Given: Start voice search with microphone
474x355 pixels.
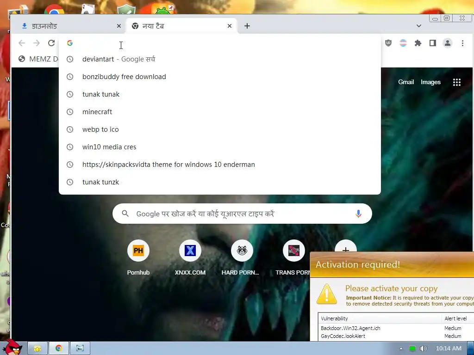Looking at the screenshot, I should coord(358,214).
